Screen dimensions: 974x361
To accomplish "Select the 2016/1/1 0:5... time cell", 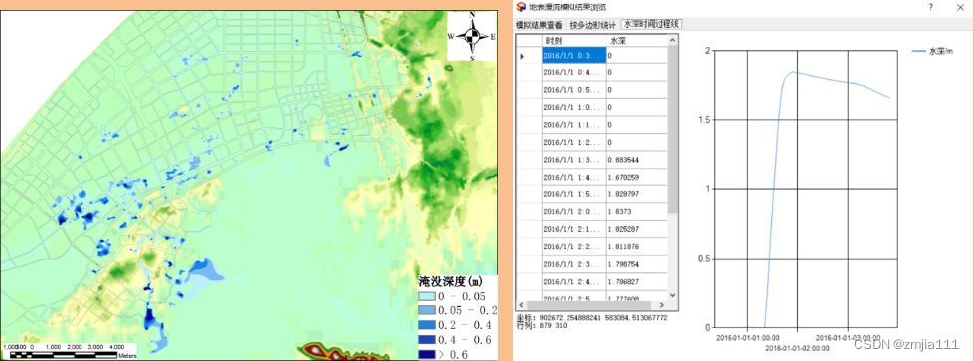I will point(574,90).
